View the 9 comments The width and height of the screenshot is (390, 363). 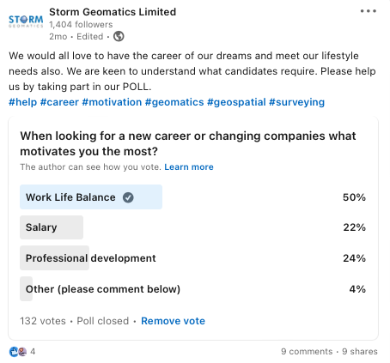pyautogui.click(x=307, y=352)
